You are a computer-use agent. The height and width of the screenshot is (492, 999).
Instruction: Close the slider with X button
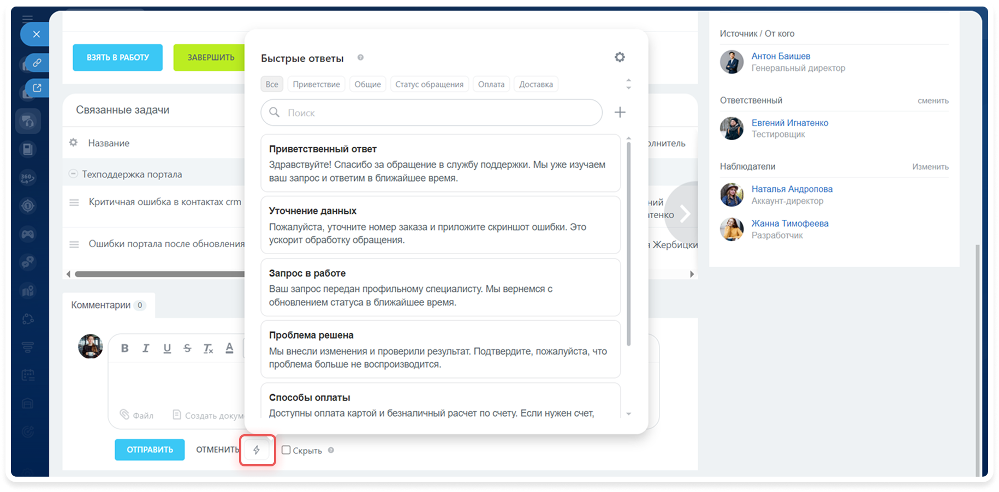pyautogui.click(x=36, y=34)
